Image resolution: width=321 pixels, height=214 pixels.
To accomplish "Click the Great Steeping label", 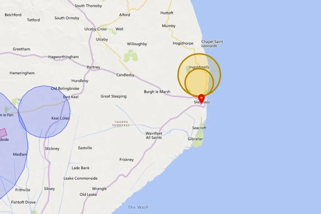I will pyautogui.click(x=113, y=96).
